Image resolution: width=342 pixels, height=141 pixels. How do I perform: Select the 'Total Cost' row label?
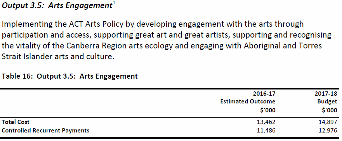click(x=16, y=122)
